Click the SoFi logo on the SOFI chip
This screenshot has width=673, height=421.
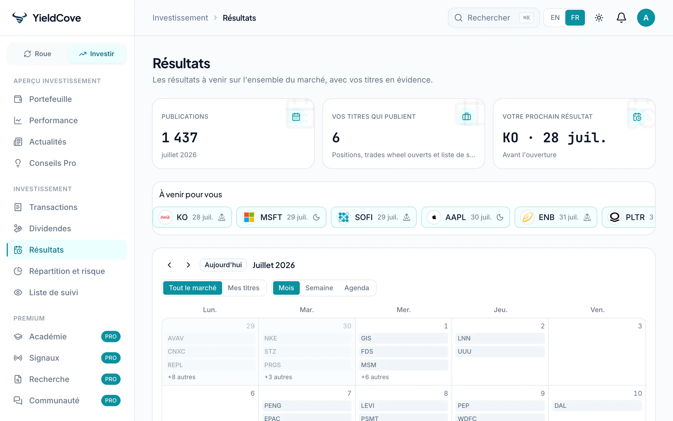(344, 217)
